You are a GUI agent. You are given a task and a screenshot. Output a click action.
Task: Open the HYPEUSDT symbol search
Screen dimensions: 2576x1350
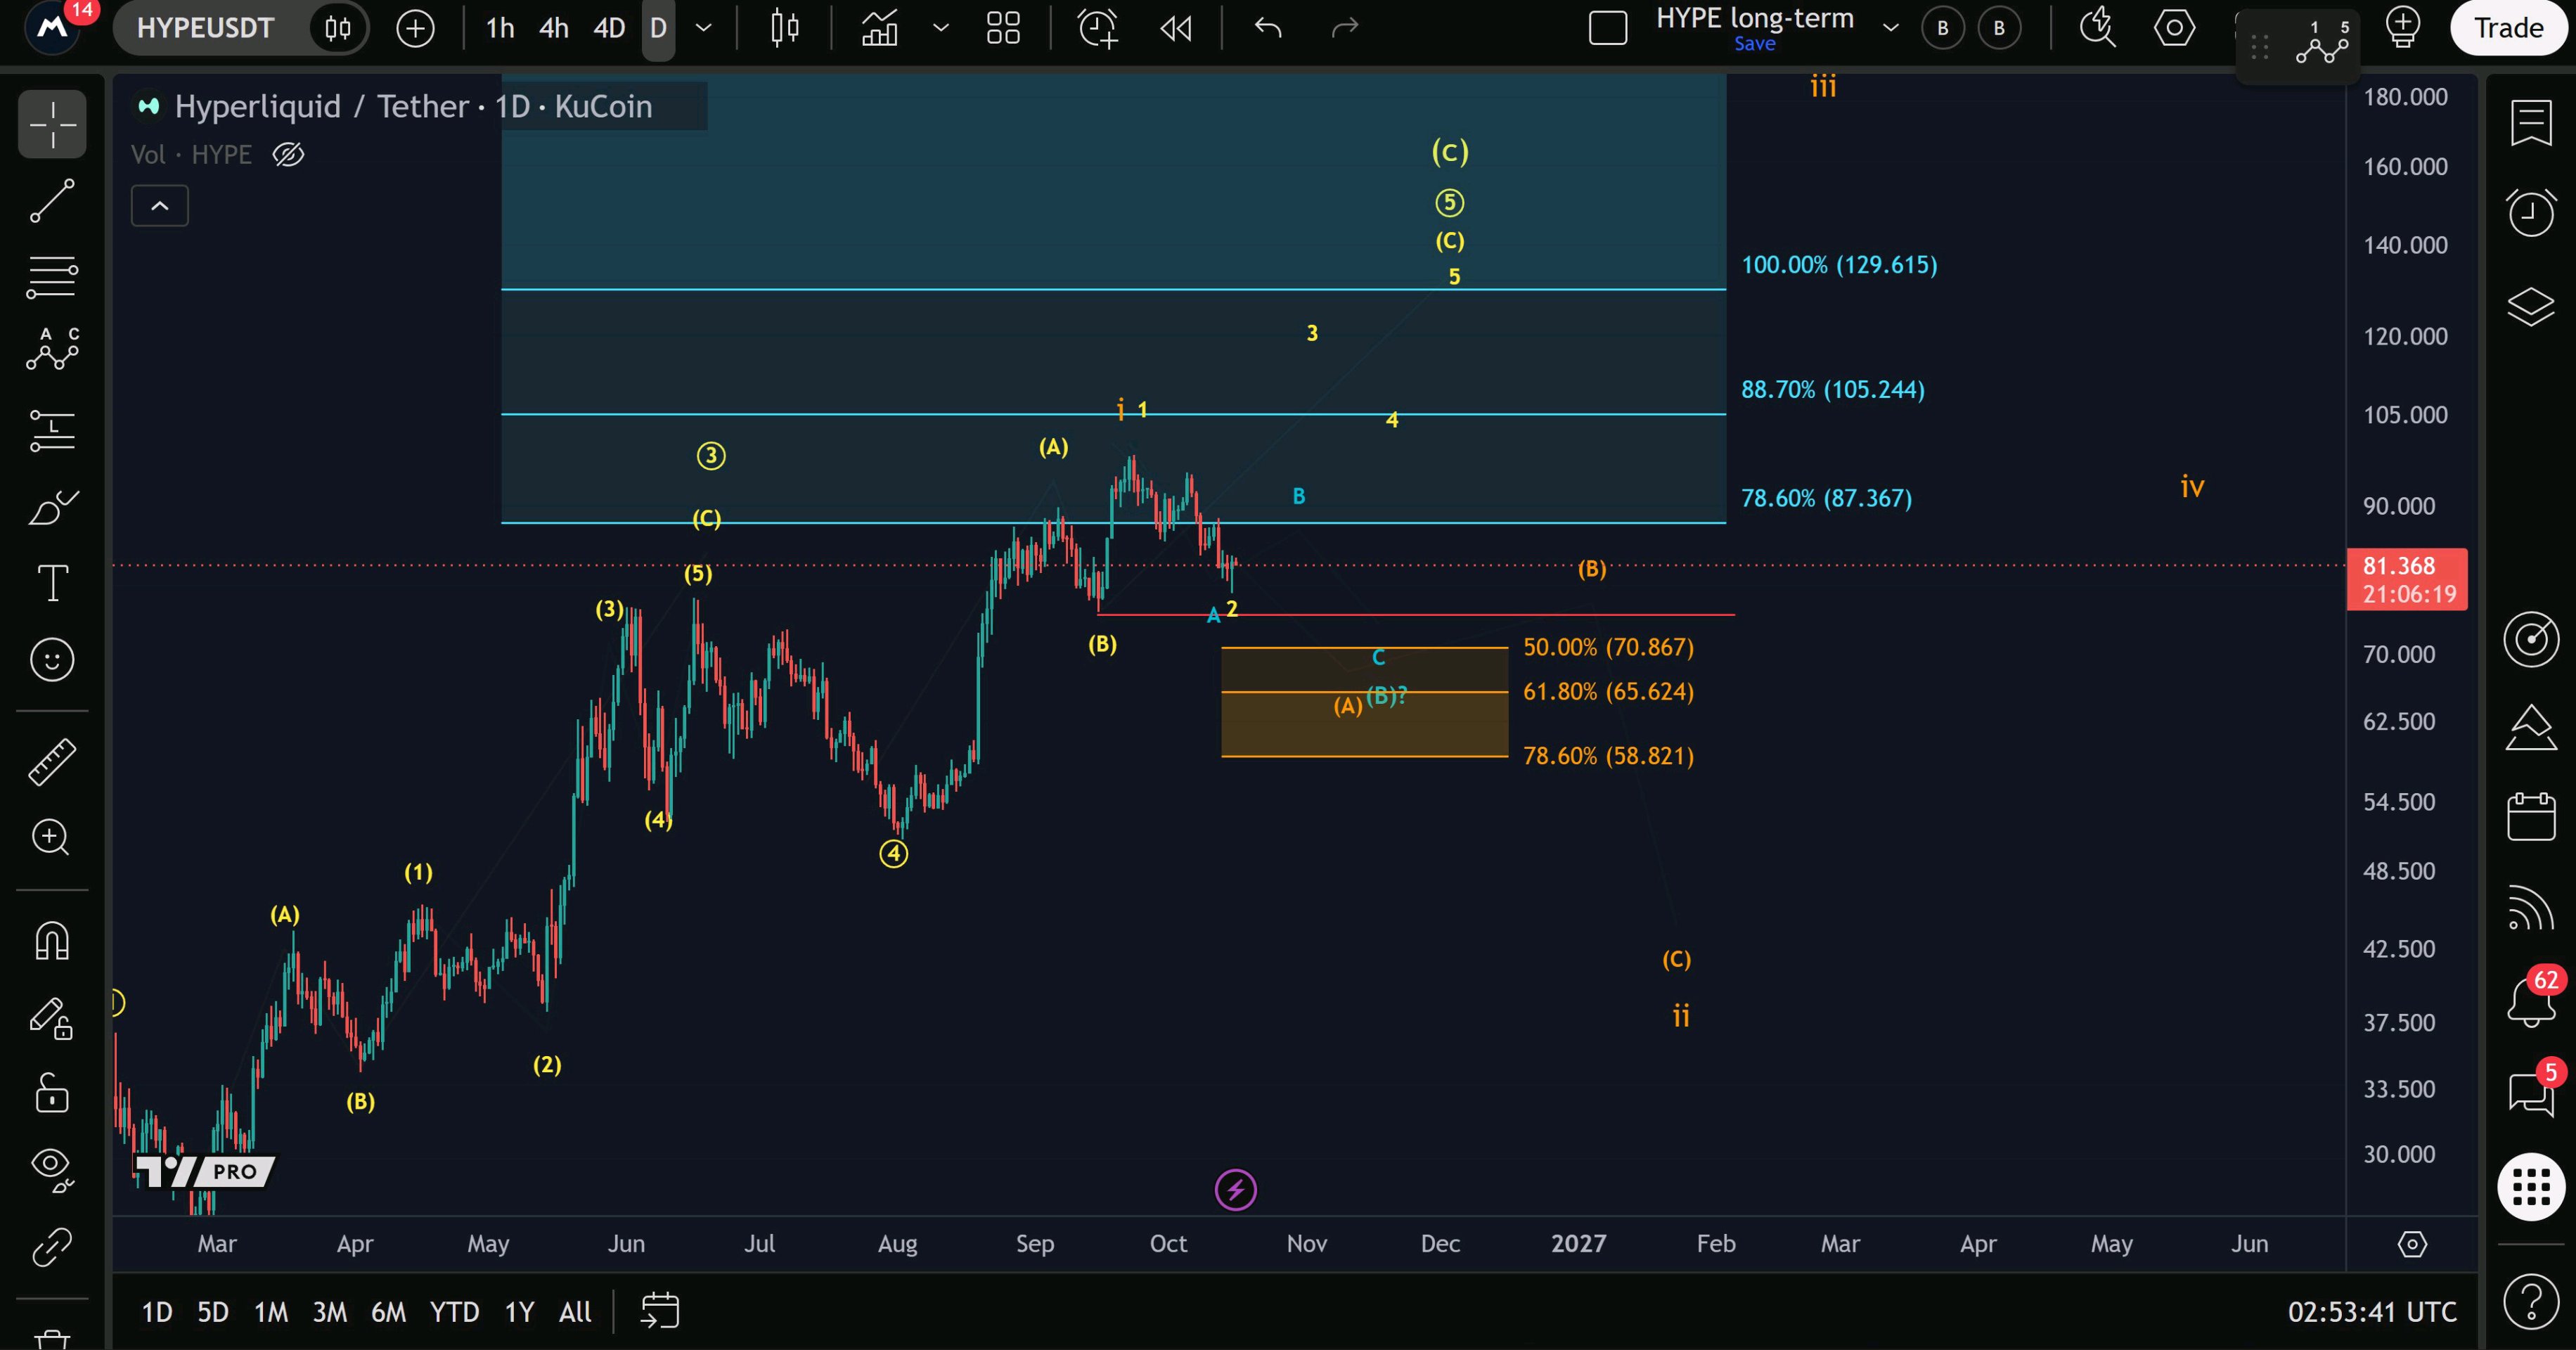205,28
